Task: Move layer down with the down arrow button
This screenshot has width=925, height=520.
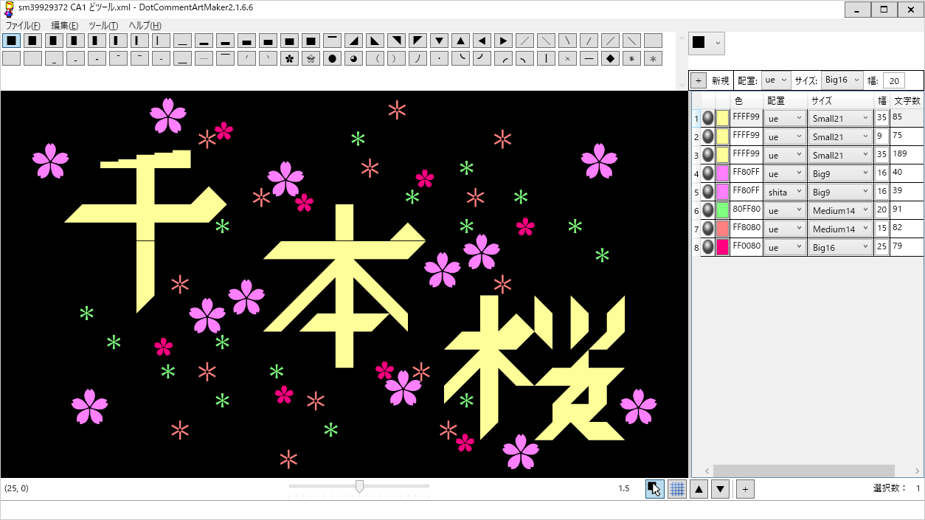Action: [x=721, y=488]
